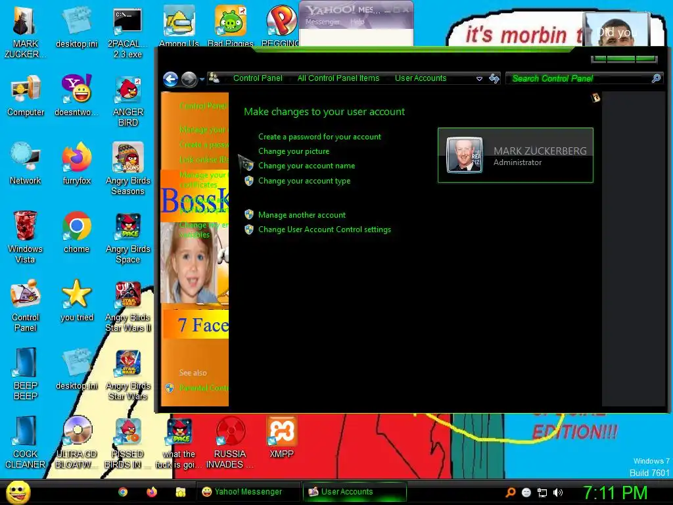Viewport: 673px width, 505px height.
Task: Click the magnifier icon in search box
Action: tap(656, 78)
